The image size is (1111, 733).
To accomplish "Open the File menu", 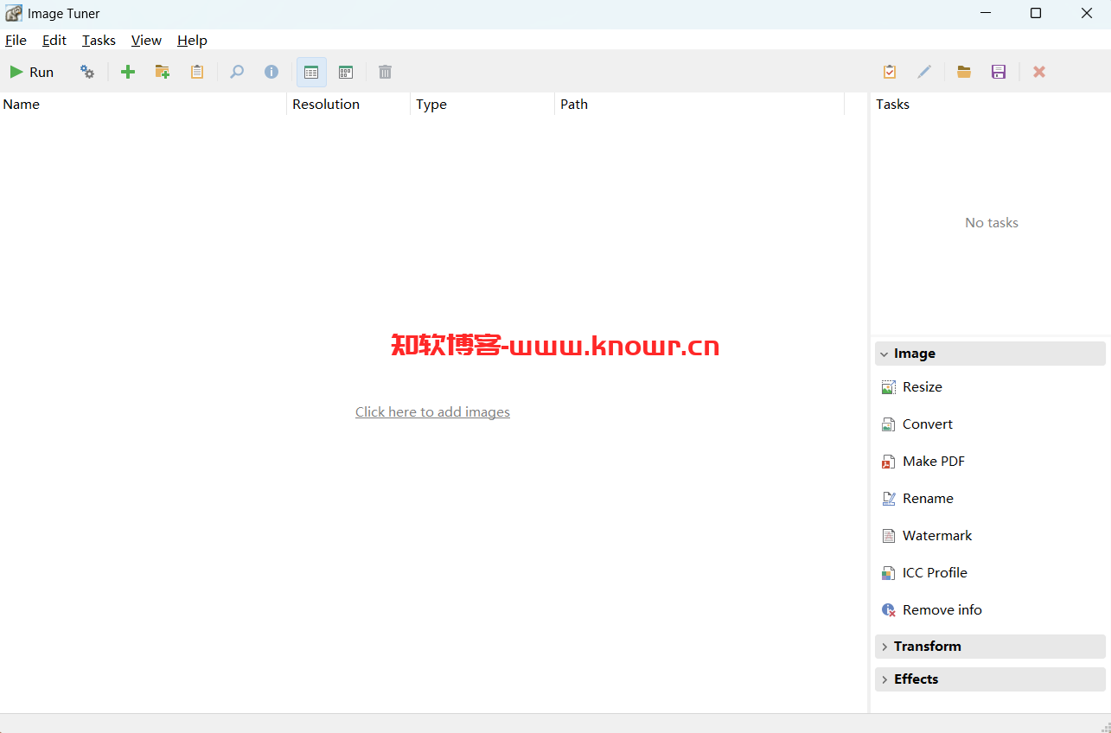I will click(16, 40).
